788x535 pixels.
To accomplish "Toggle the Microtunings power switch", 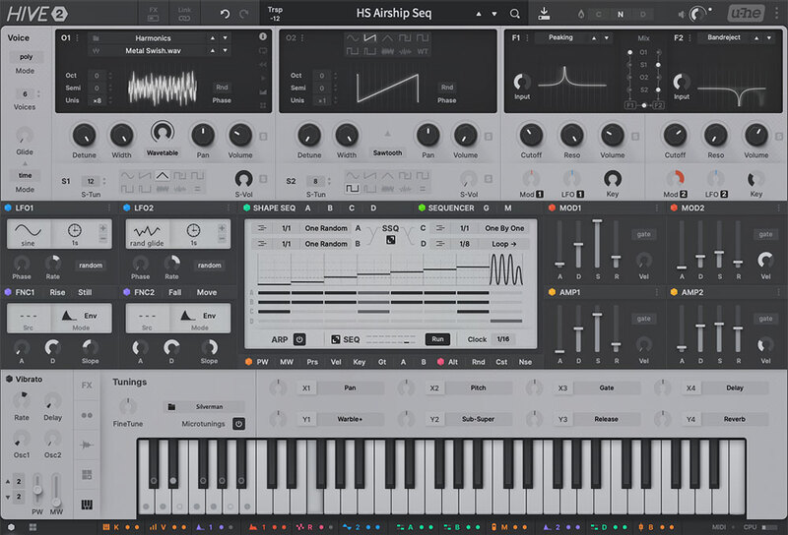I will pyautogui.click(x=237, y=424).
